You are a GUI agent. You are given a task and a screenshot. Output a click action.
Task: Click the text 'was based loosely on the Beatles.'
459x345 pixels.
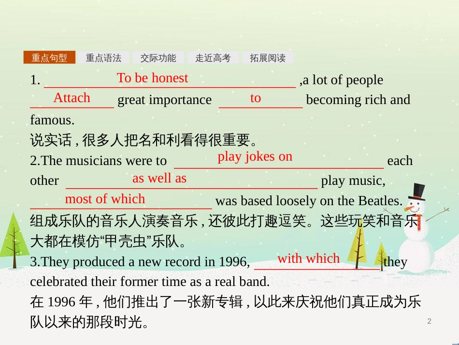pos(309,201)
